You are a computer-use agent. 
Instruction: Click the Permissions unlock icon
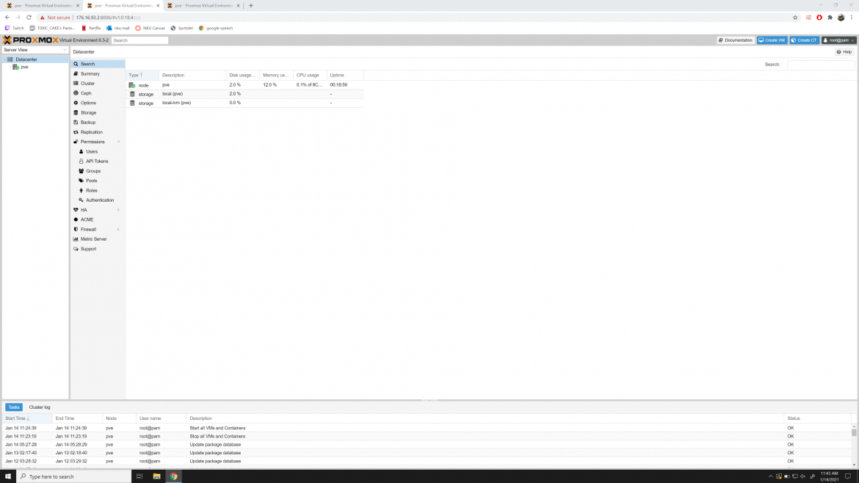[76, 142]
